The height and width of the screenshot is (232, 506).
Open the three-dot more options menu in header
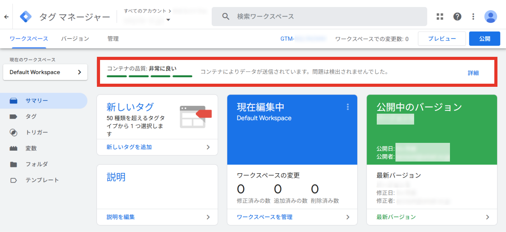pos(473,16)
